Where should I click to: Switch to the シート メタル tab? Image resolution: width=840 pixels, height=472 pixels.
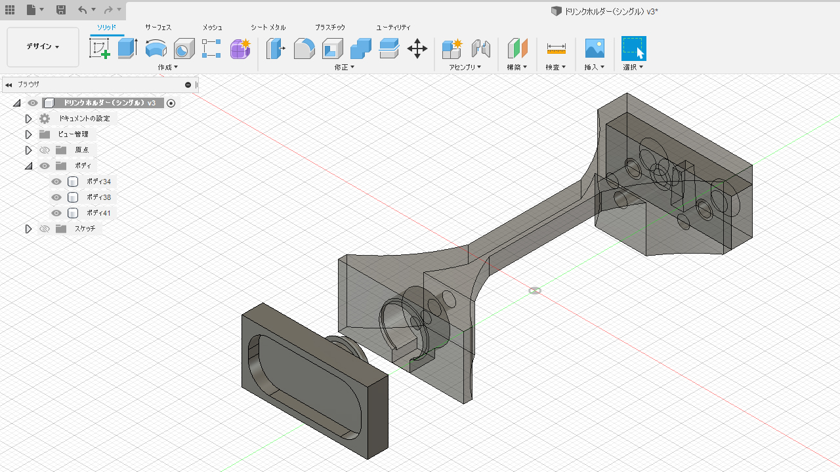(268, 28)
